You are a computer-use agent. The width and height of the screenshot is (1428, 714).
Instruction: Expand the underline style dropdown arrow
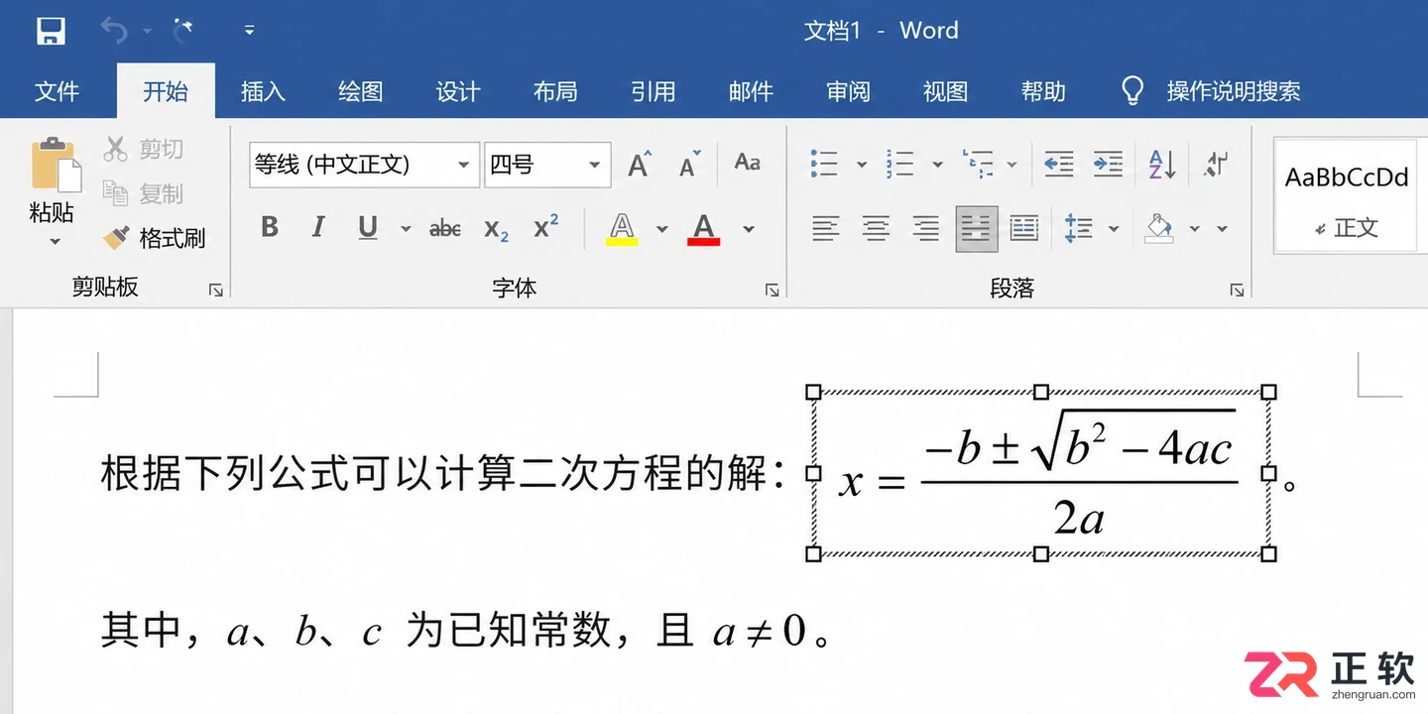406,229
